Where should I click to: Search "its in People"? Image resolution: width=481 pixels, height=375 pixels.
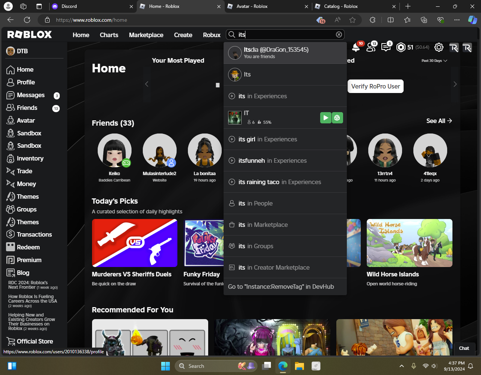point(285,203)
